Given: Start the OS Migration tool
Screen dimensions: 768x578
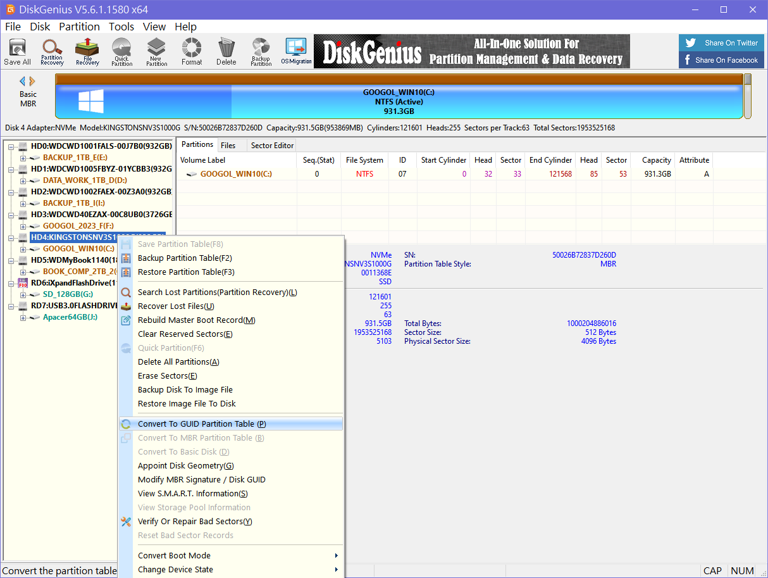Looking at the screenshot, I should [x=296, y=51].
